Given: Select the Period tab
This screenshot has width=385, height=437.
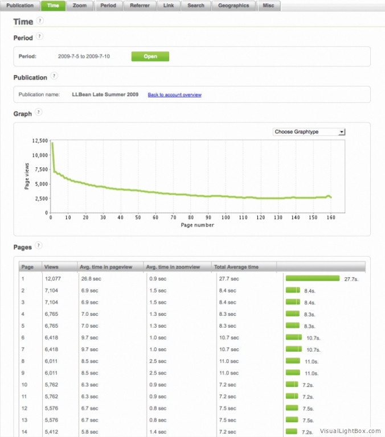Looking at the screenshot, I should 108,6.
